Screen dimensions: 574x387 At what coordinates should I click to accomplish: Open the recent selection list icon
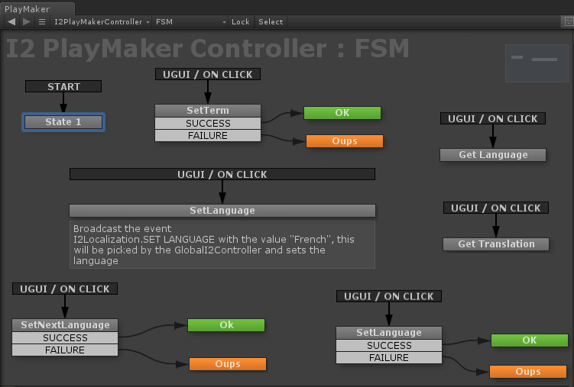[x=42, y=22]
